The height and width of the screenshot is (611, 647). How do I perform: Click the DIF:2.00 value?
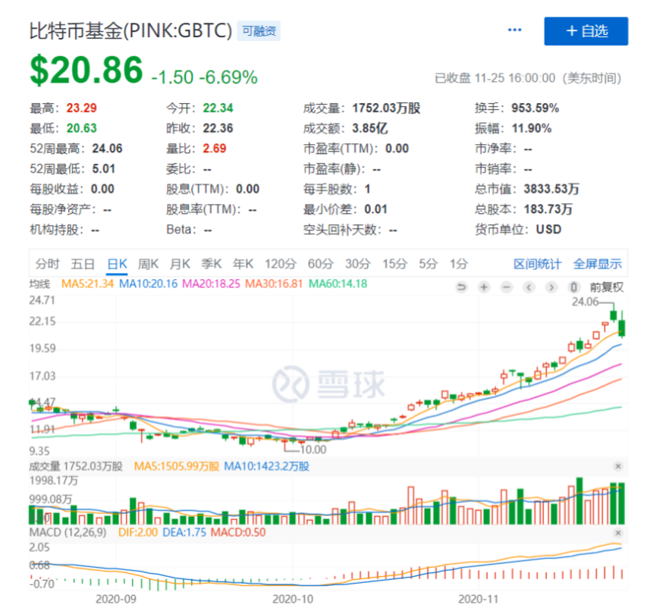coord(138,533)
